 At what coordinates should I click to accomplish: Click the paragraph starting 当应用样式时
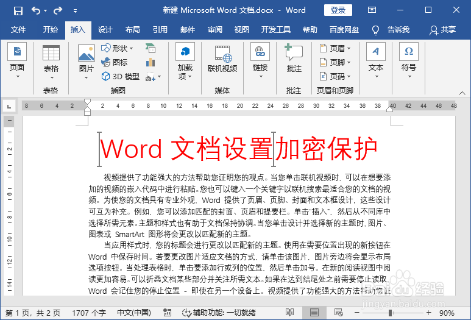click(239, 268)
